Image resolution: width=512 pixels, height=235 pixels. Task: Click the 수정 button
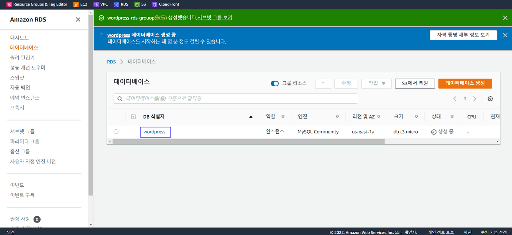click(x=346, y=83)
